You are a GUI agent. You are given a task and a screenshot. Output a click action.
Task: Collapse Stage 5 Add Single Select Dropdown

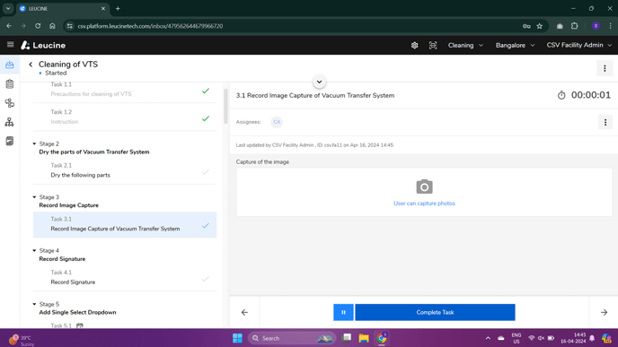tap(34, 304)
